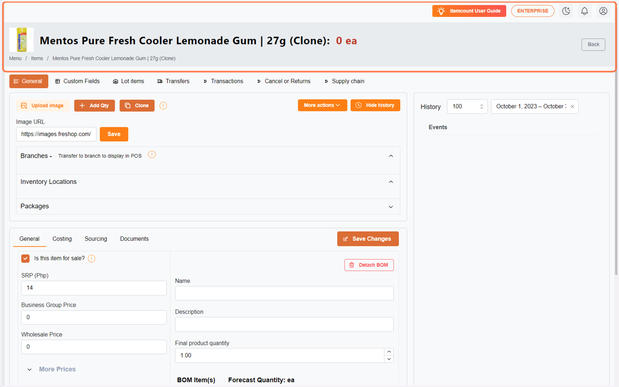
Task: Click info icon beside Clone button
Action: [x=163, y=106]
